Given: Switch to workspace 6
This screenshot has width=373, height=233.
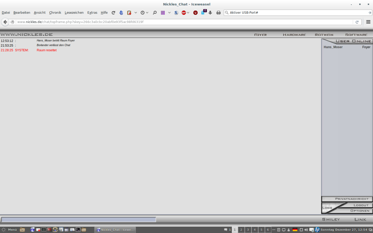Looking at the screenshot, I should [x=268, y=230].
